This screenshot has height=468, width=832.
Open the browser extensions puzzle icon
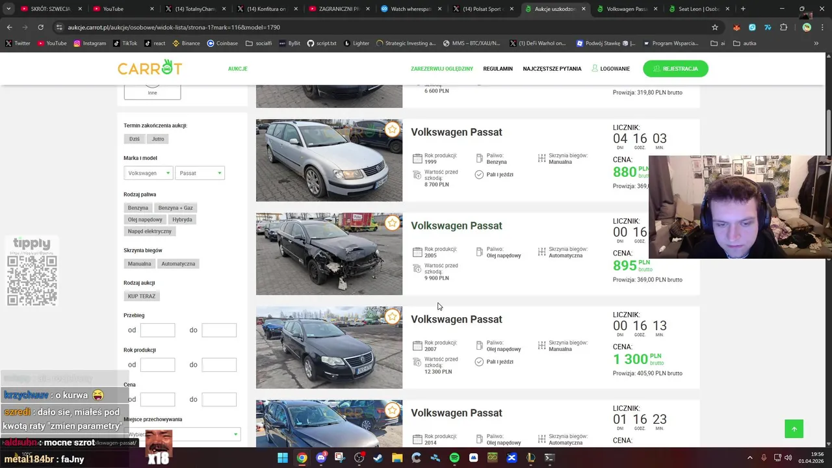point(783,27)
